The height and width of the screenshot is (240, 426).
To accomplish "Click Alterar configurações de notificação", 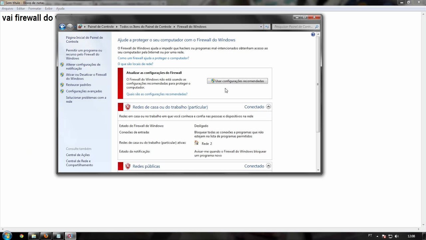I will [83, 66].
